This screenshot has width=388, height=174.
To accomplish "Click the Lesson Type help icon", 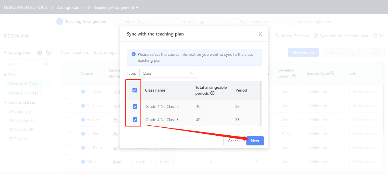I will click(332, 73).
